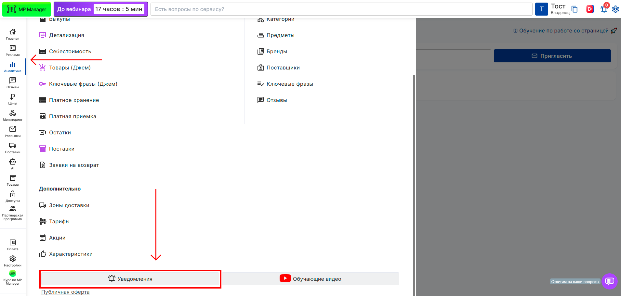Click the settings gear in top bar
621x296 pixels.
(x=615, y=9)
